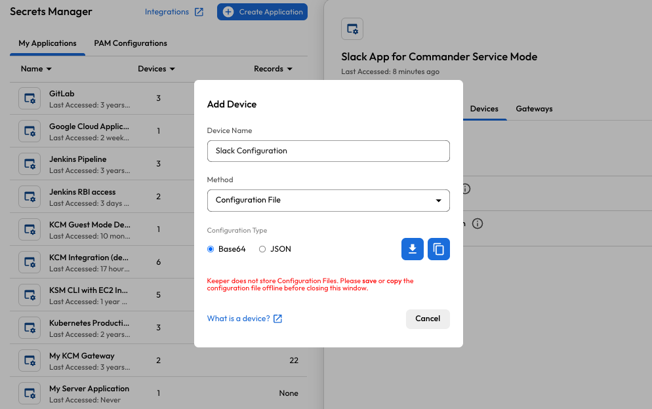Image resolution: width=652 pixels, height=409 pixels.
Task: Click the GitLab application icon
Action: (x=30, y=98)
